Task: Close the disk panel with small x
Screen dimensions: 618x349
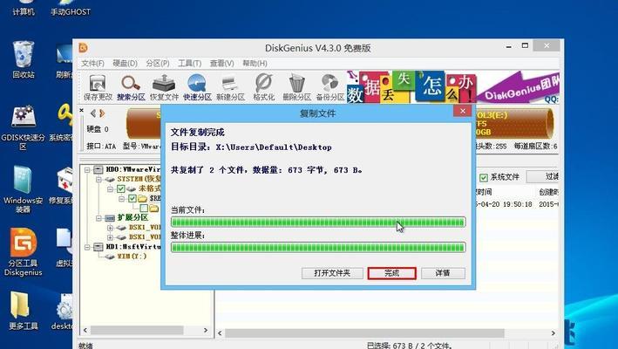Action: (x=82, y=111)
